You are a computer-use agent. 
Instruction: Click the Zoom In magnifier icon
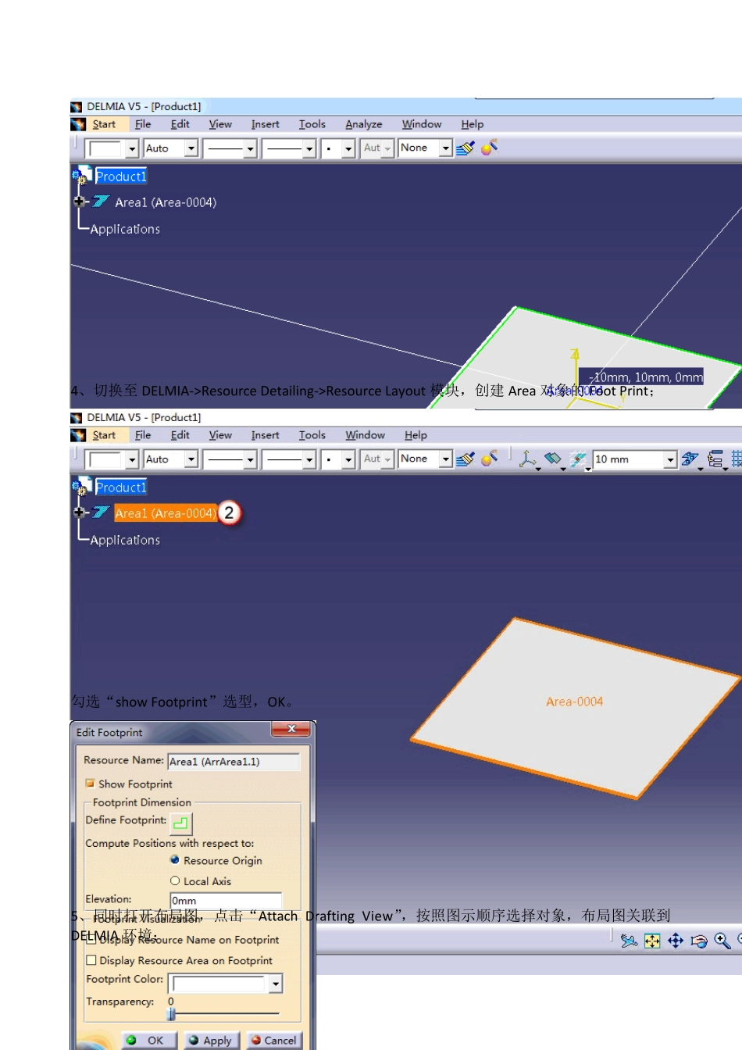[x=722, y=941]
